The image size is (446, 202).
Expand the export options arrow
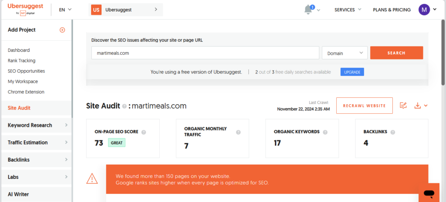click(x=426, y=106)
